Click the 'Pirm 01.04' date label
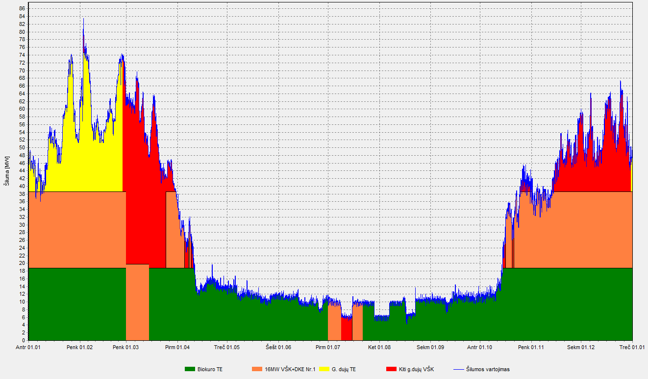Image resolution: width=648 pixels, height=379 pixels. click(x=177, y=347)
